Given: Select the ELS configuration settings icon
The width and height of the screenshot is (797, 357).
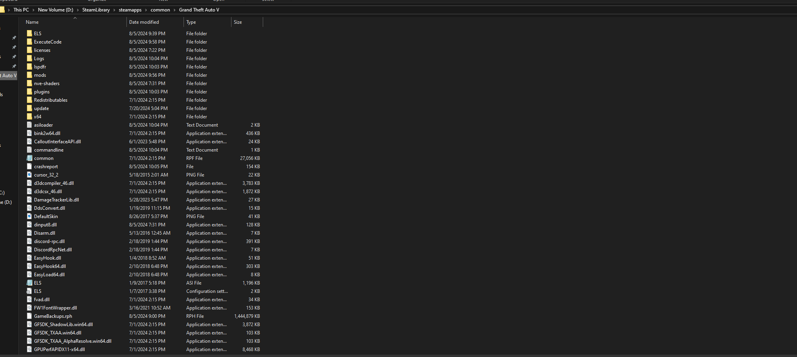Looking at the screenshot, I should coord(29,291).
